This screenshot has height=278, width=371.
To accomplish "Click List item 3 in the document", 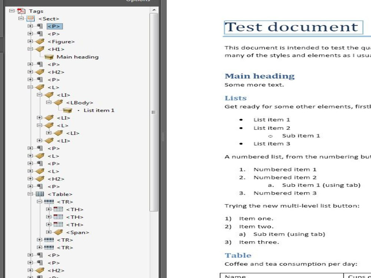I will pyautogui.click(x=272, y=144).
